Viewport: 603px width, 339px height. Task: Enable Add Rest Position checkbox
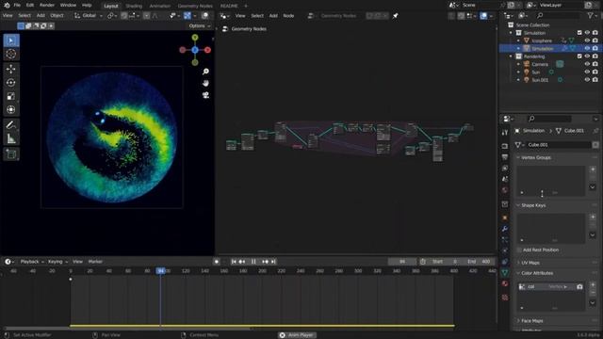(519, 250)
